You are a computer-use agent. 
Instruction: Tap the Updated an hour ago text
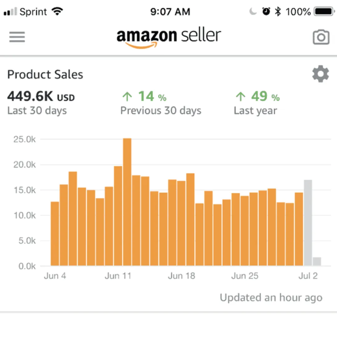[271, 297]
